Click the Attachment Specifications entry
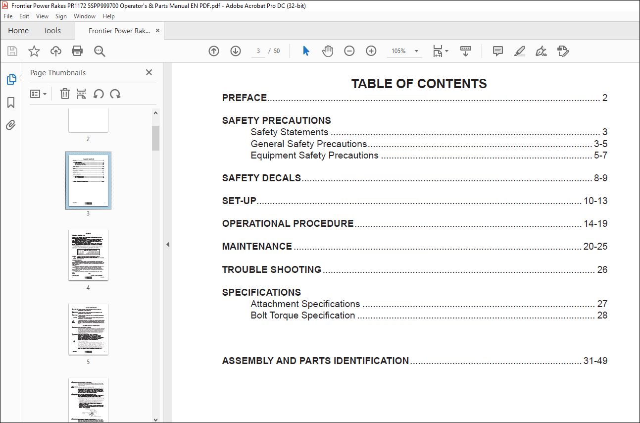Viewport: 640px width, 423px height. [429, 304]
